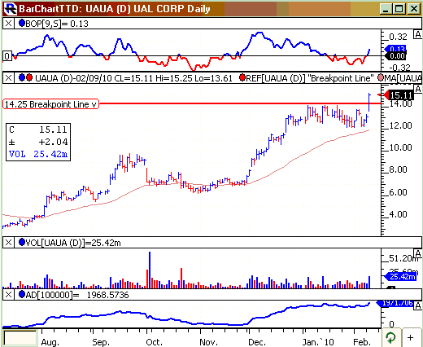Image resolution: width=423 pixels, height=347 pixels.
Task: Click the green refresh chart icon
Action: click(x=390, y=338)
